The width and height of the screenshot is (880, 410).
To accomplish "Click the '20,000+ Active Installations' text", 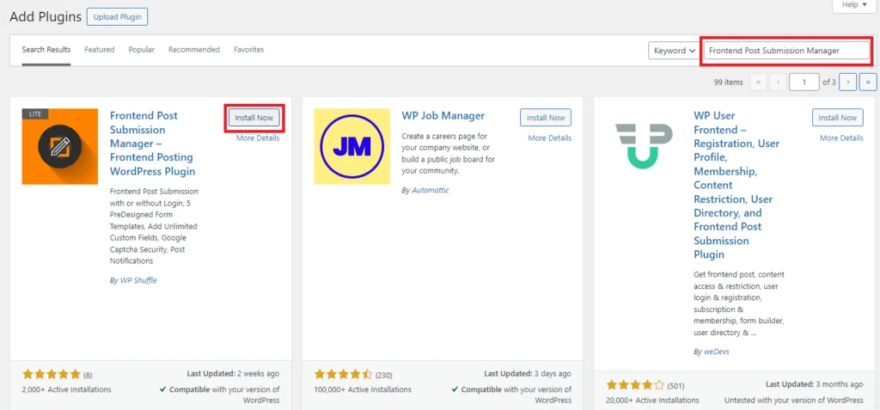I will pos(653,401).
